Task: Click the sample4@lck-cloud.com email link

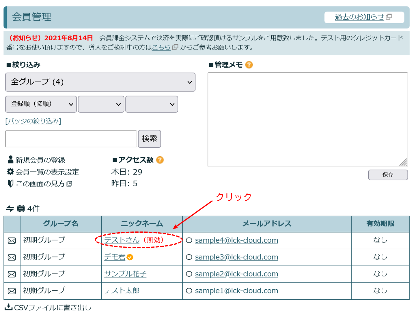Action: 236,240
